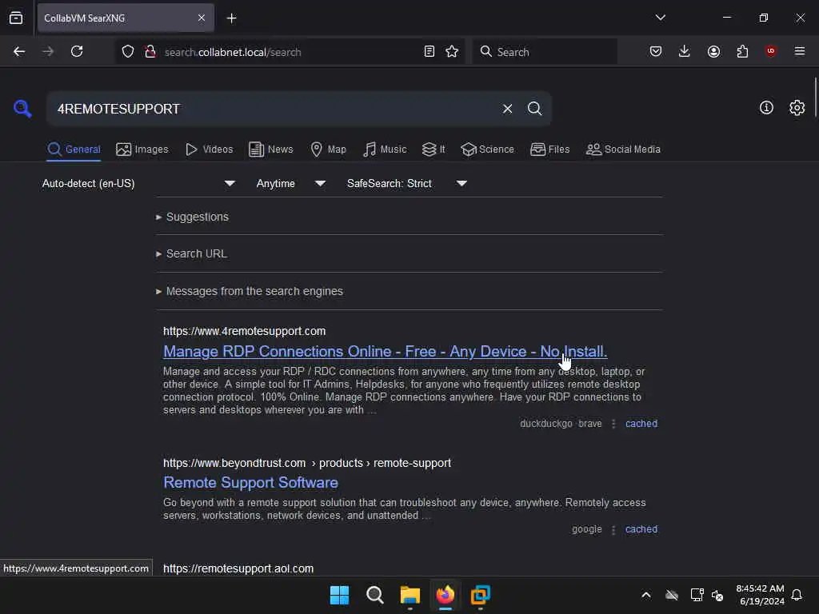Open File Explorer from taskbar
This screenshot has height=614, width=819.
(x=410, y=595)
